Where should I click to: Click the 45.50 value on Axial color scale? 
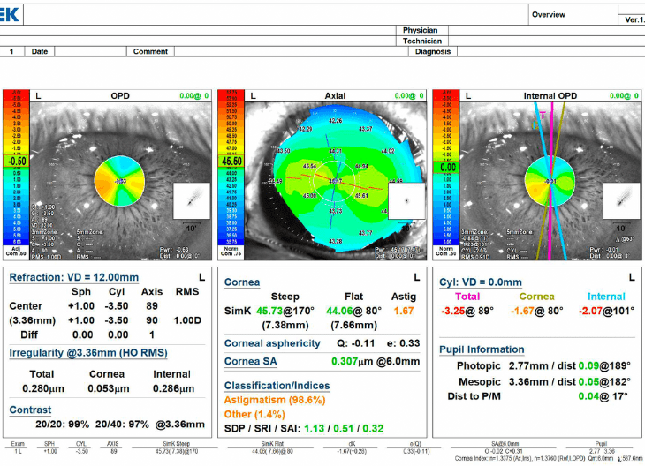[231, 162]
